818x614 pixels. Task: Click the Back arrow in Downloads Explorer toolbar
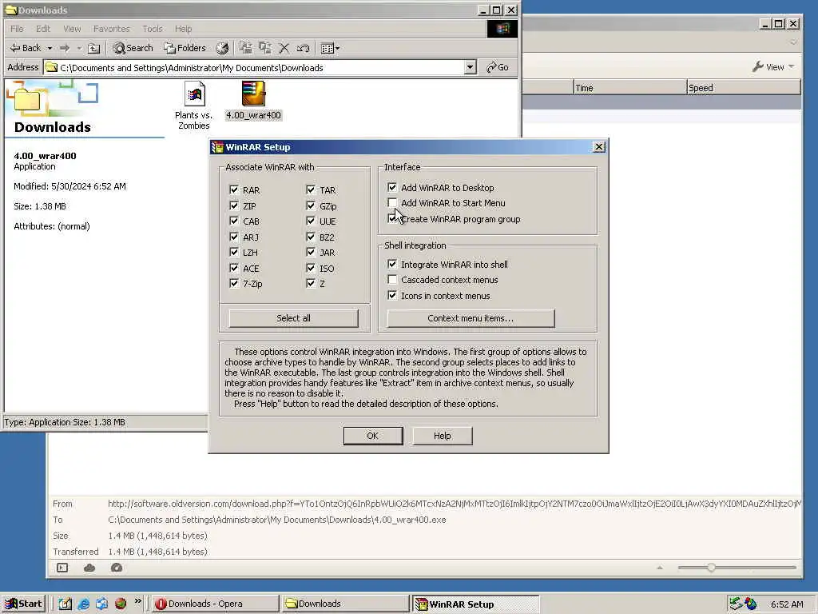click(x=25, y=48)
